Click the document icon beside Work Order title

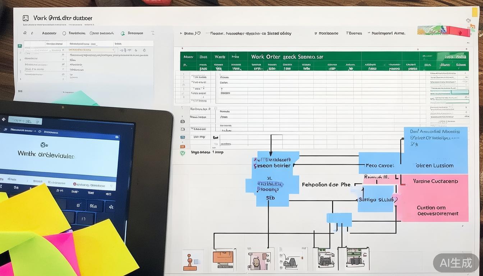tap(26, 18)
